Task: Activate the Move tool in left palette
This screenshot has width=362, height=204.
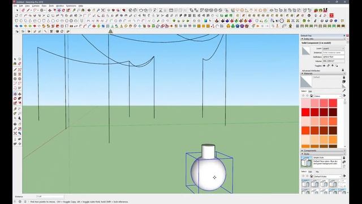Action: pyautogui.click(x=15, y=94)
